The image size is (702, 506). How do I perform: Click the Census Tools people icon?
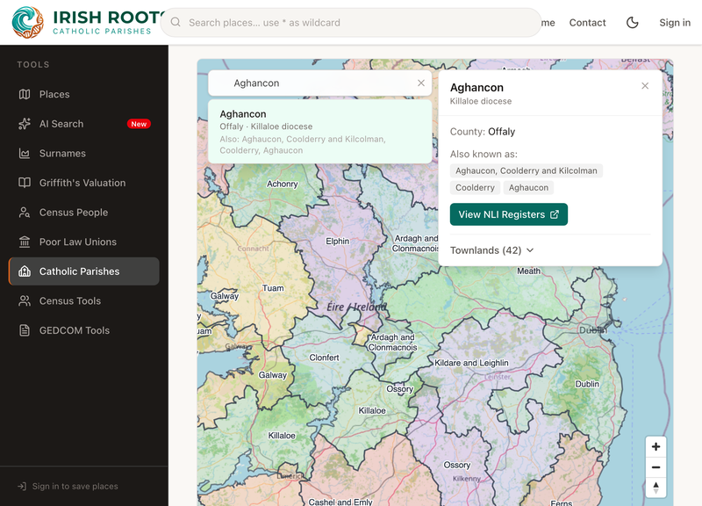(25, 300)
